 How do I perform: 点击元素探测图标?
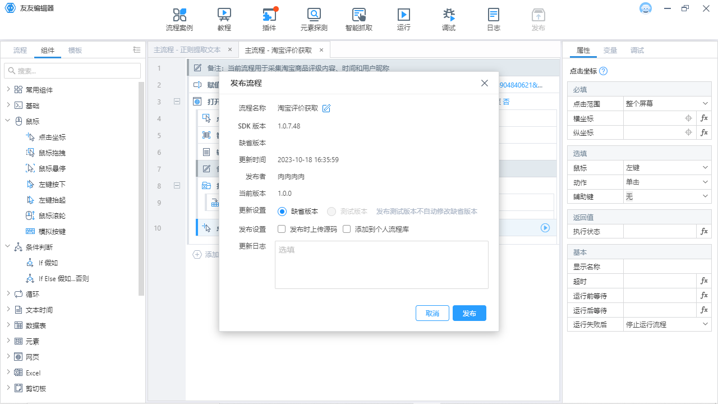point(314,19)
